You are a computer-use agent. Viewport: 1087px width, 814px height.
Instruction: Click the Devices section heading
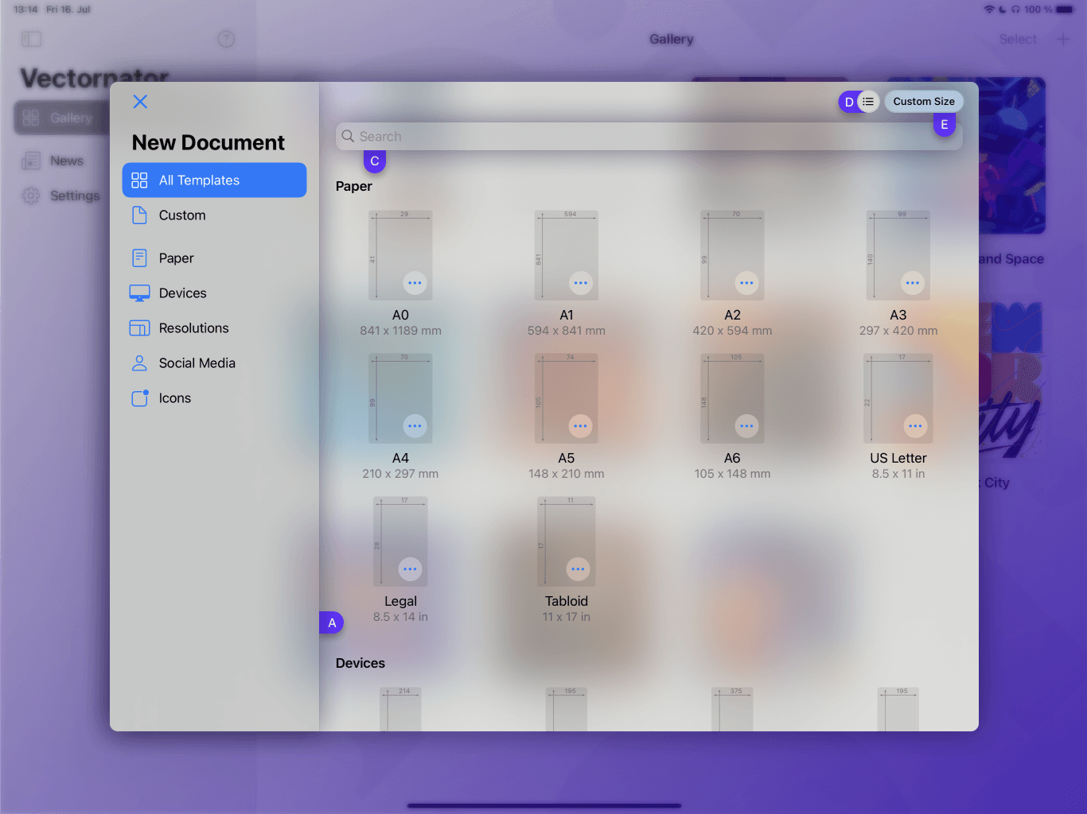(x=360, y=663)
